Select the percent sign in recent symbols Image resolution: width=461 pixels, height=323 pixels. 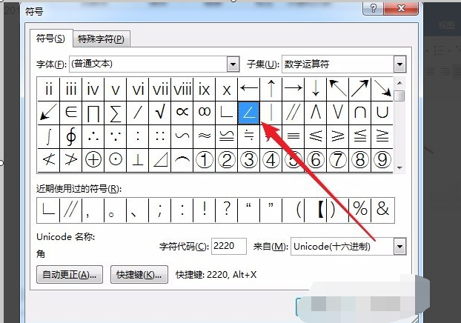[360, 210]
